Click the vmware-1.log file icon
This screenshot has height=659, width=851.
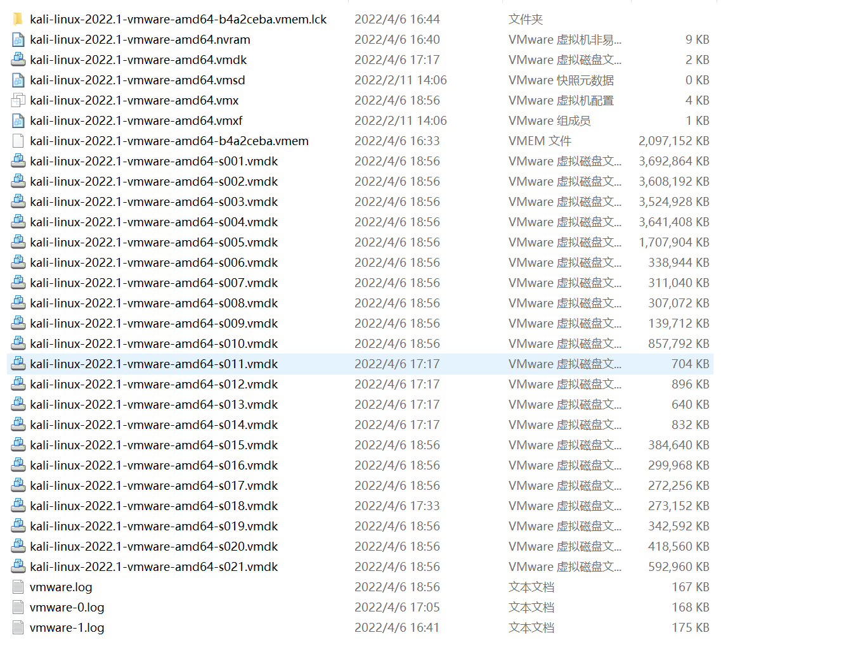[18, 627]
